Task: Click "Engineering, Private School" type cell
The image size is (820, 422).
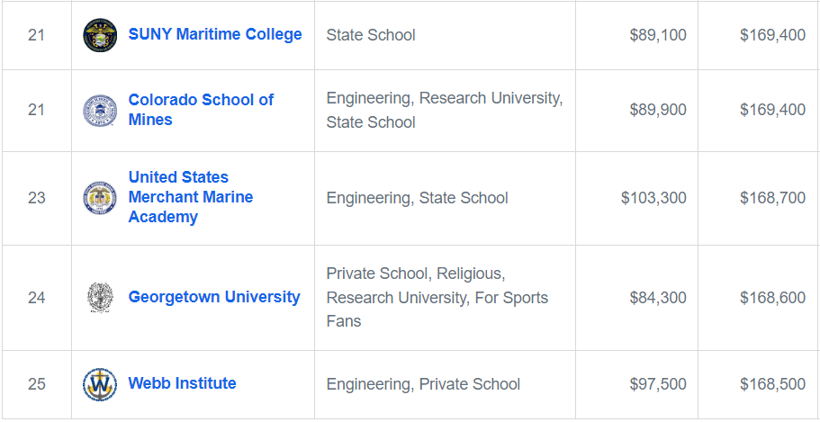Action: click(x=445, y=384)
